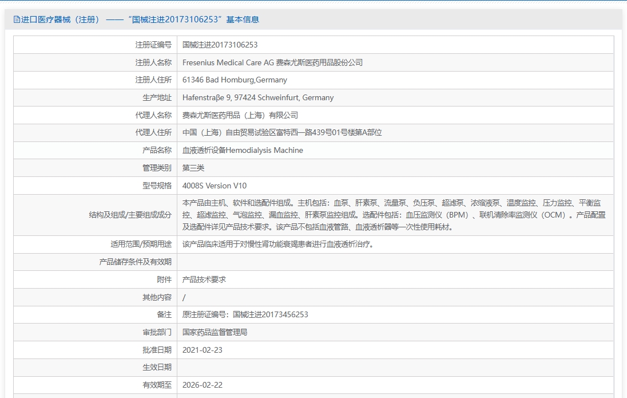
Task: Click the 批准日期 label
Action: pos(157,350)
